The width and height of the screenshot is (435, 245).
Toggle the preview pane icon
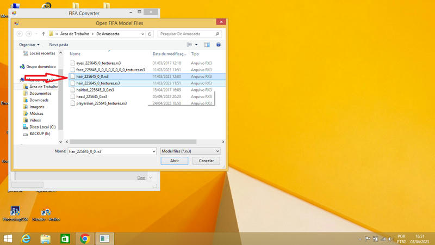207,45
